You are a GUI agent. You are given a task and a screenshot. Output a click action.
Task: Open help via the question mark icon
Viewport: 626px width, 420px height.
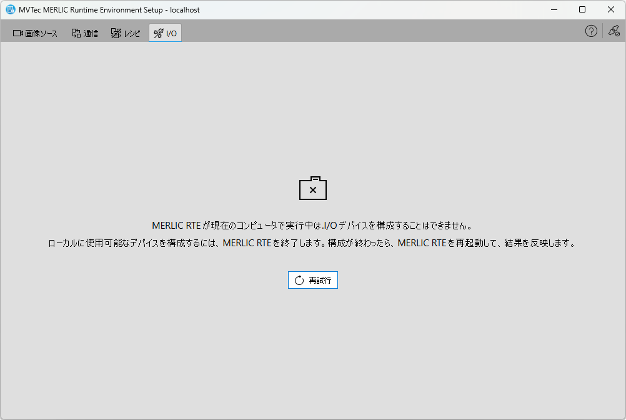tap(591, 31)
